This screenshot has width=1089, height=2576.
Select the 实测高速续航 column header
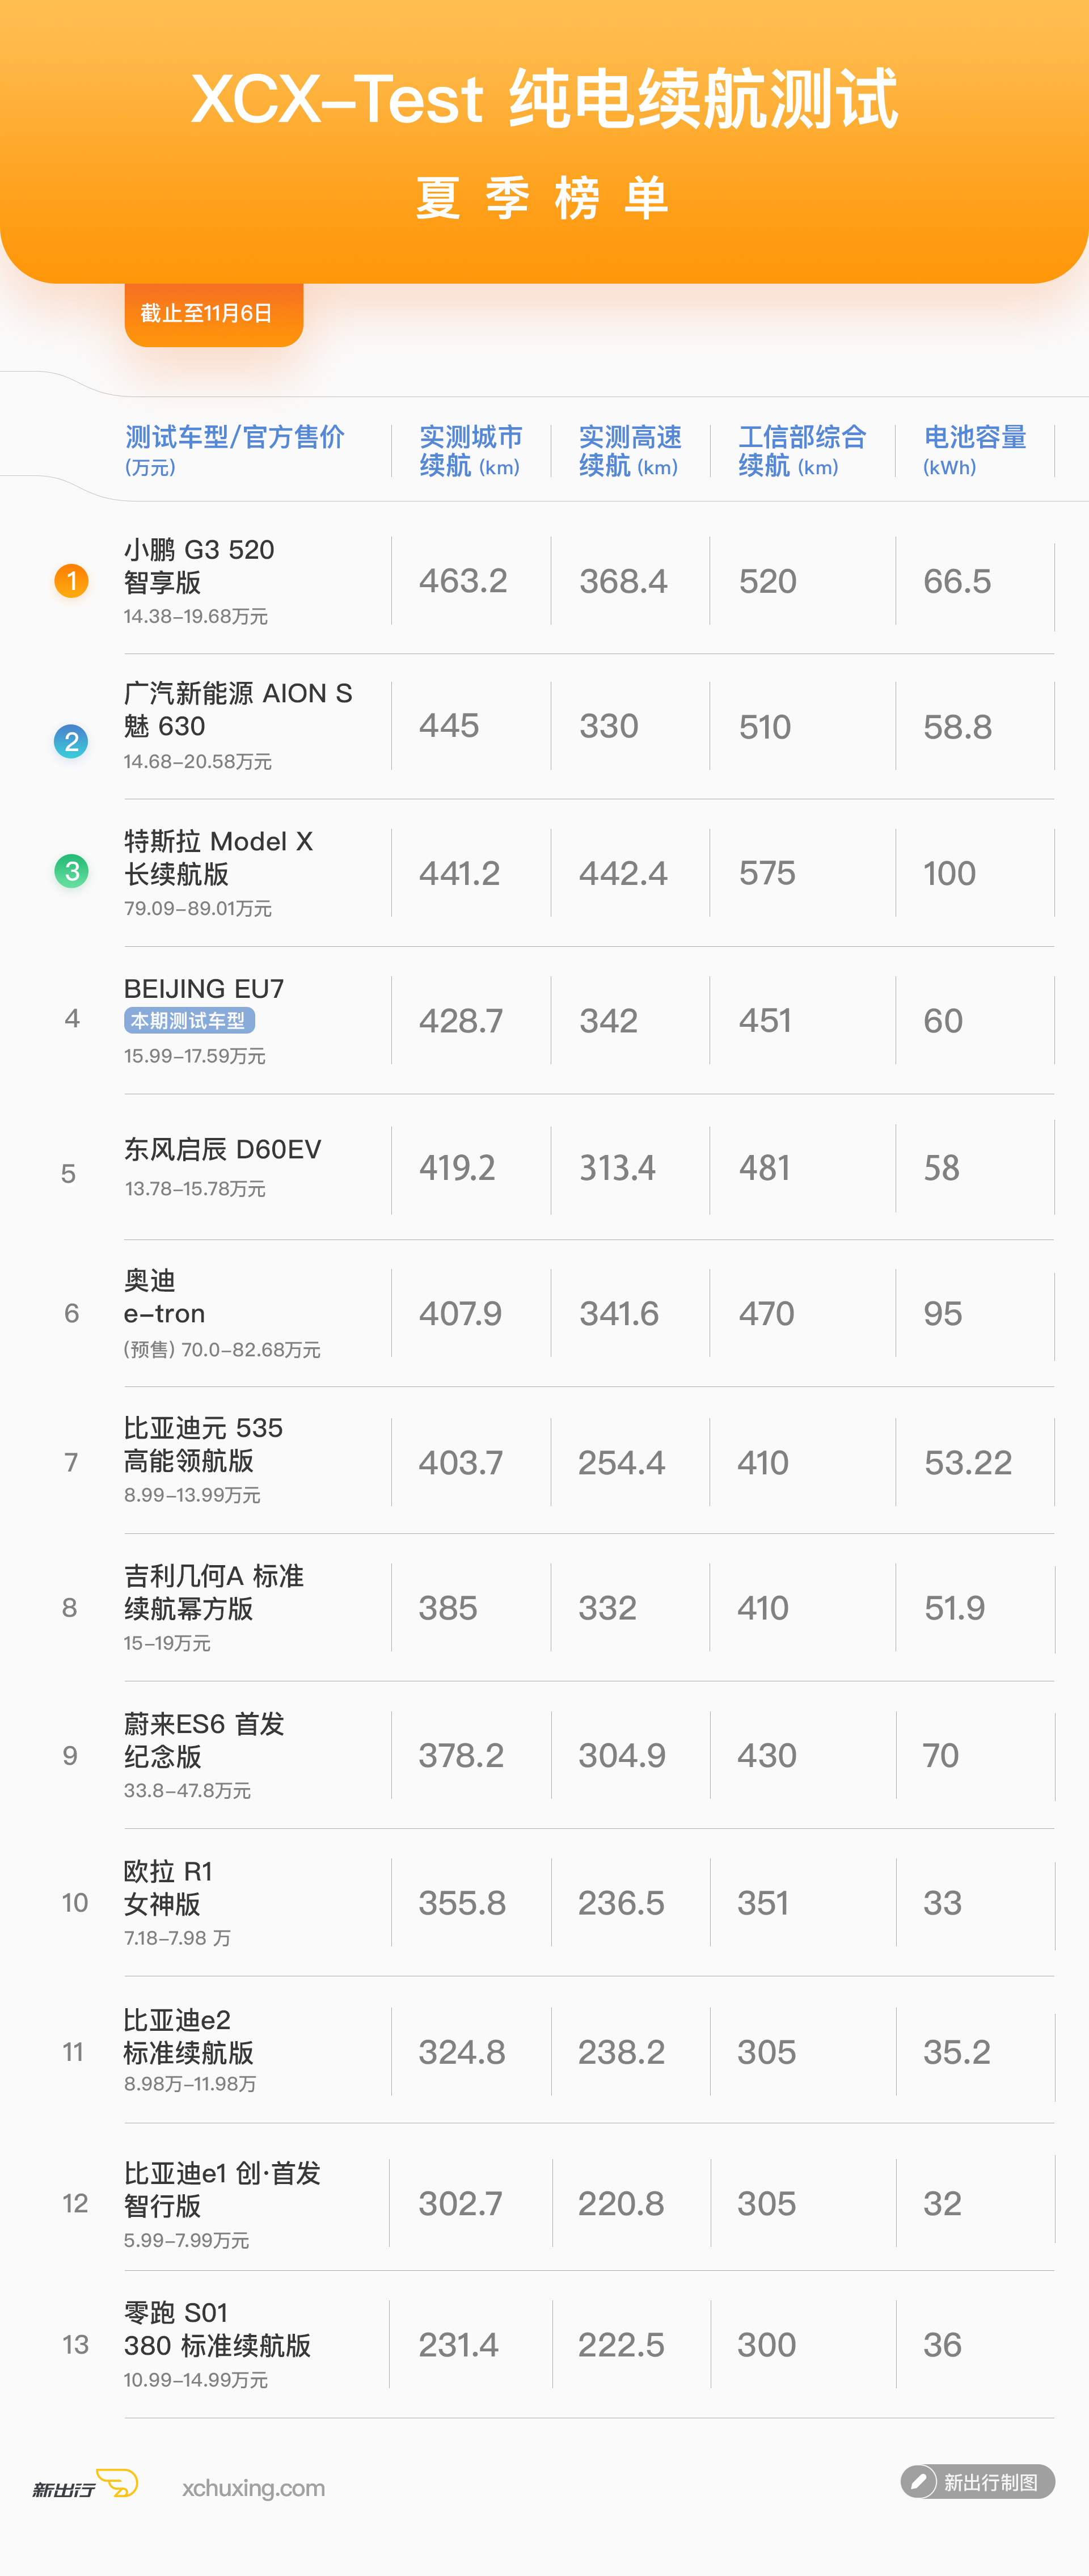[630, 451]
